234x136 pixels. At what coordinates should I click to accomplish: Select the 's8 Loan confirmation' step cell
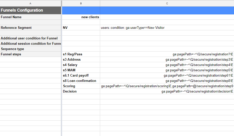pyautogui.click(x=81, y=81)
